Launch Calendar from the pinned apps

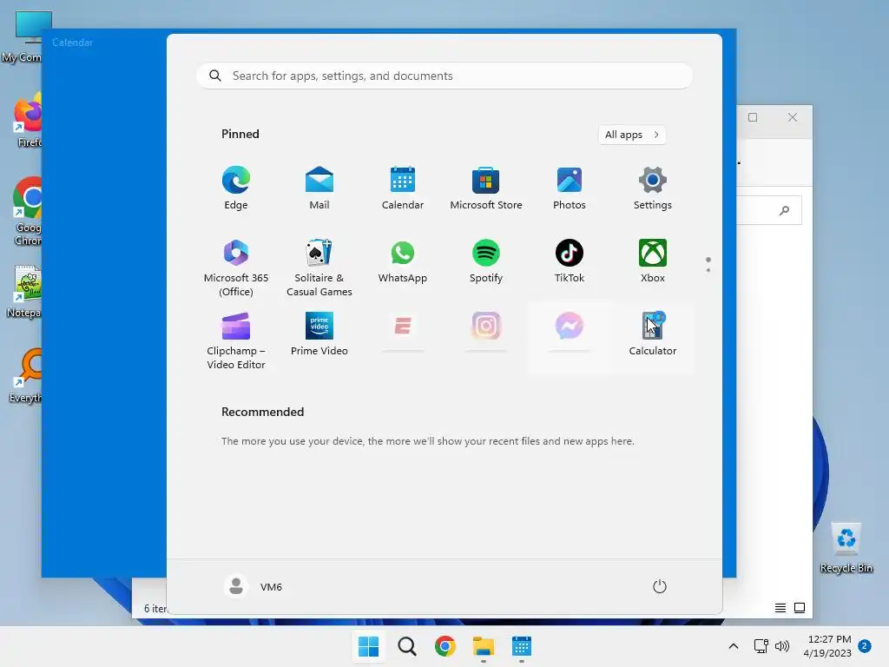coord(403,188)
